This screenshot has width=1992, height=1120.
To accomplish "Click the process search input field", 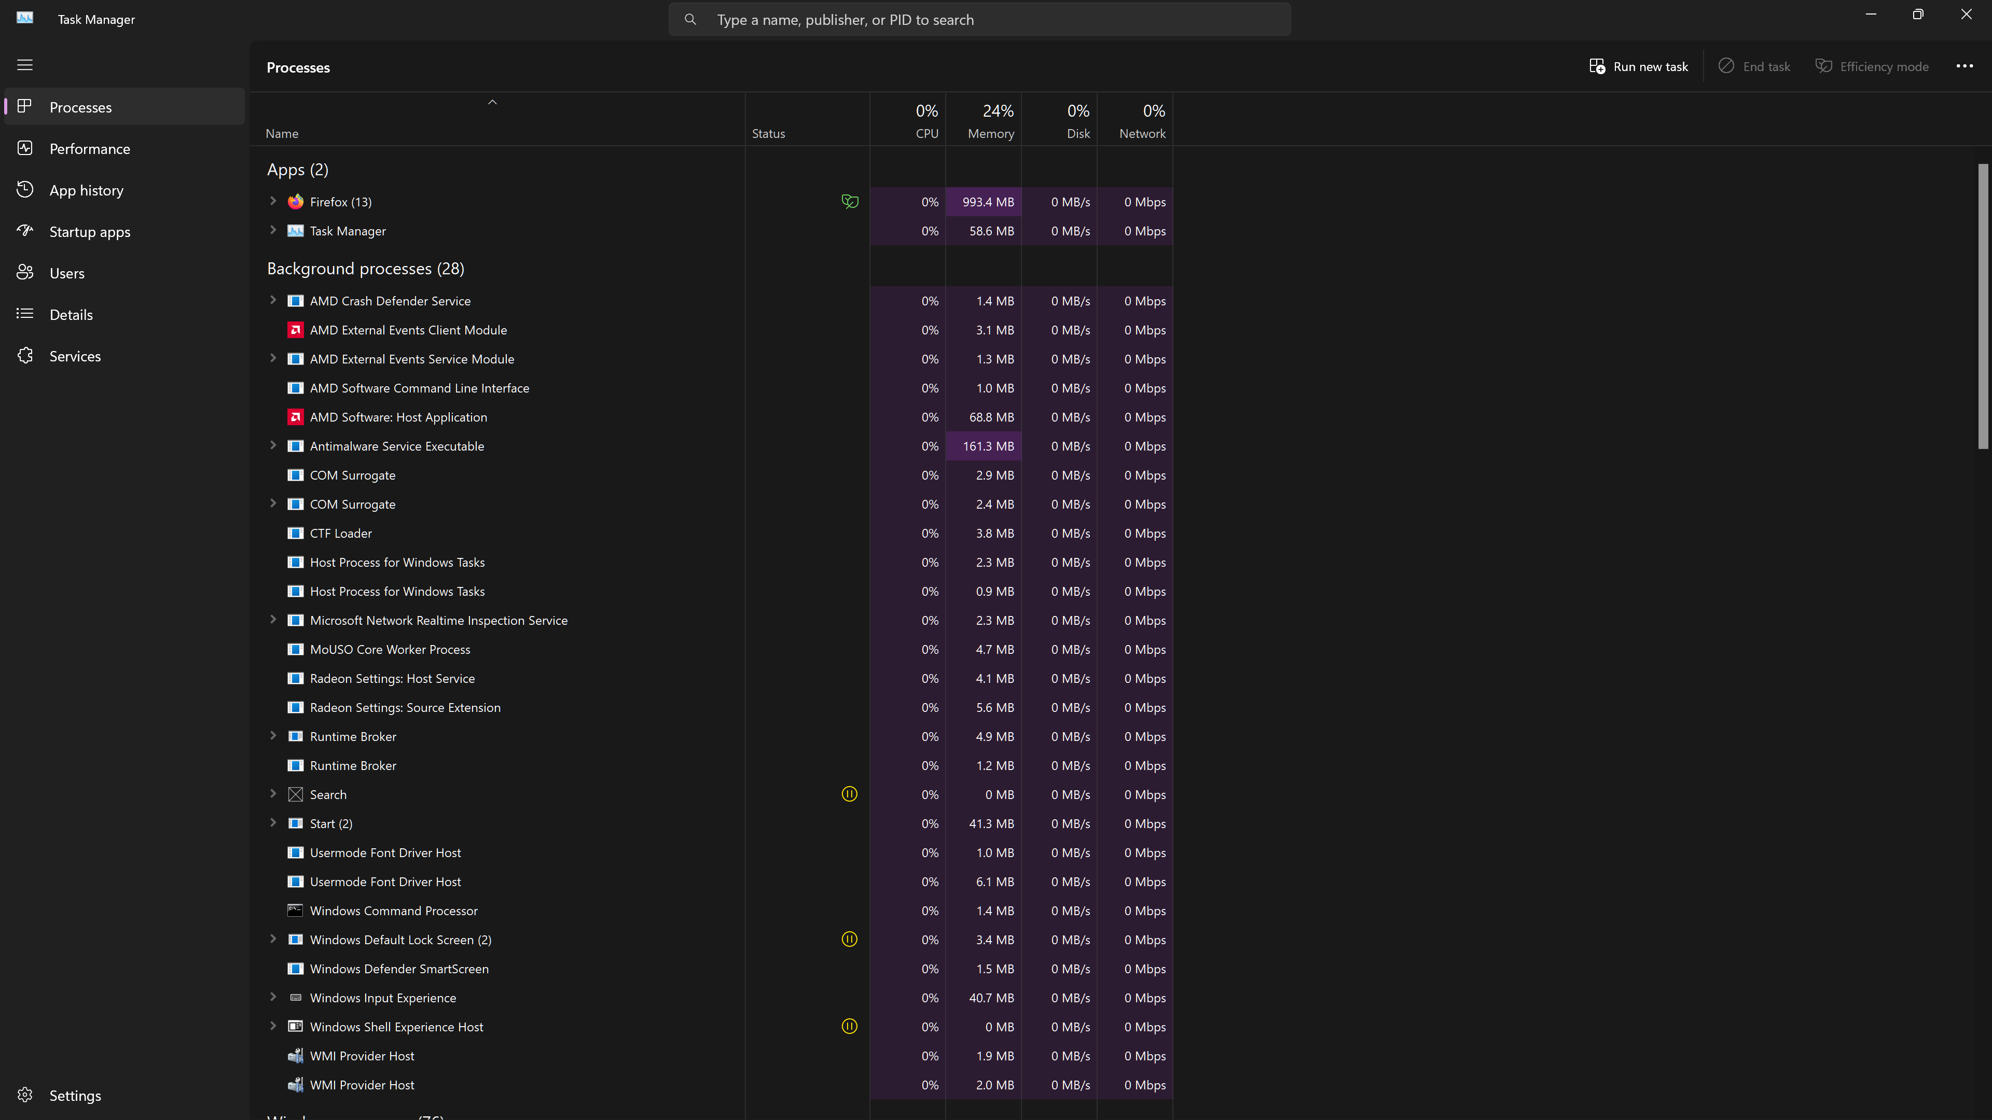I will 980,19.
